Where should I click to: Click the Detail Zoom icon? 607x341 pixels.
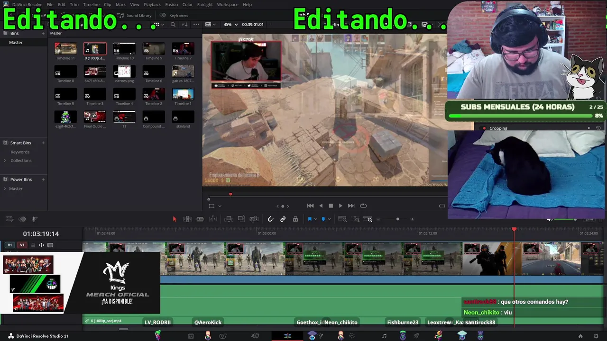click(356, 219)
